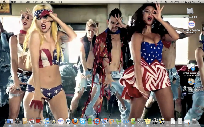Open Bluetooth menu bar status
Viewport: 204px width, 127px height.
click(157, 2)
